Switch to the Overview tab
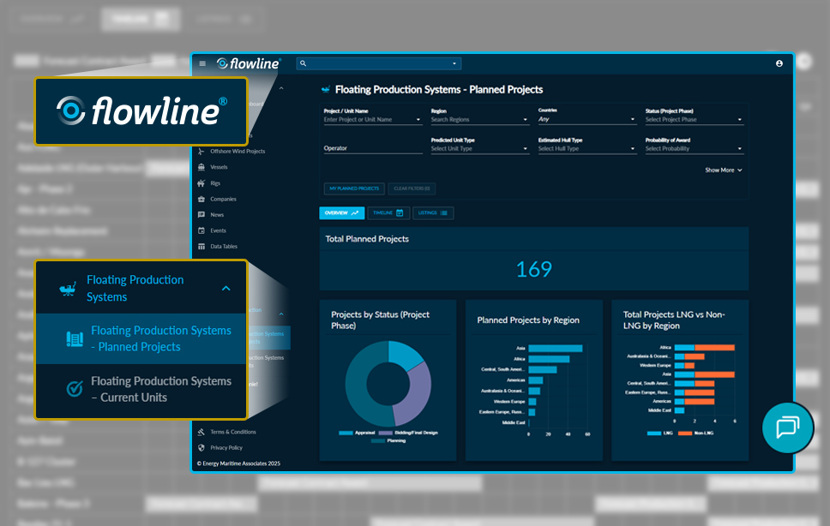The width and height of the screenshot is (830, 526). tap(341, 213)
